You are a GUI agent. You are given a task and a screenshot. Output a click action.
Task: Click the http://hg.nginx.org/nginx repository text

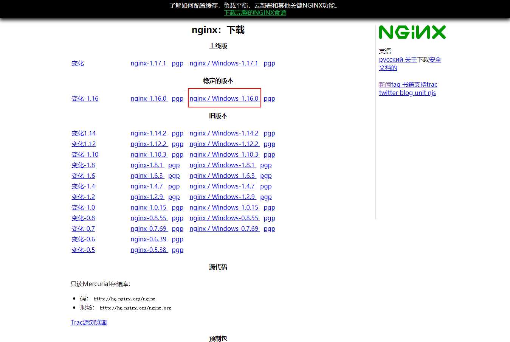pos(124,299)
